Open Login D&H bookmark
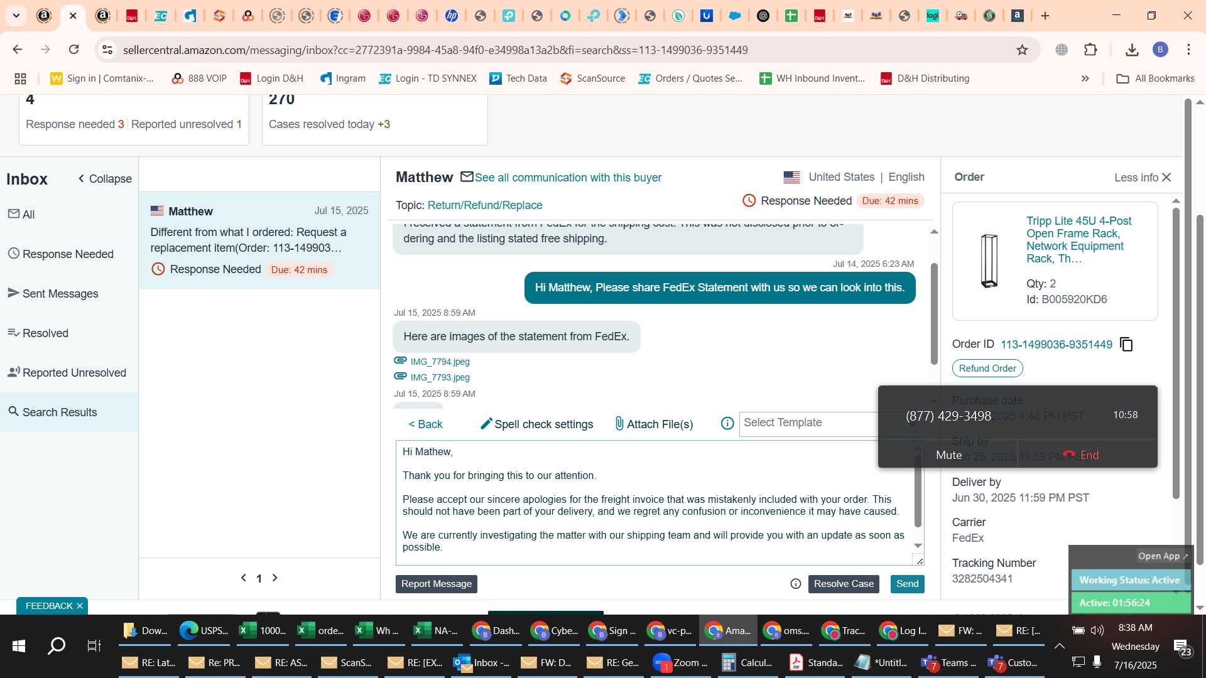This screenshot has width=1206, height=678. (x=271, y=78)
